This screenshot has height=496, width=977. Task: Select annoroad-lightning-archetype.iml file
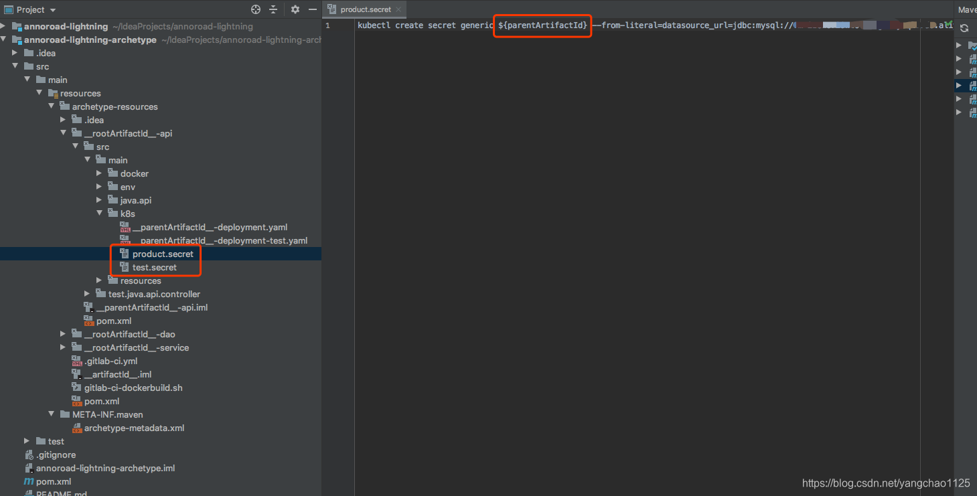[105, 468]
